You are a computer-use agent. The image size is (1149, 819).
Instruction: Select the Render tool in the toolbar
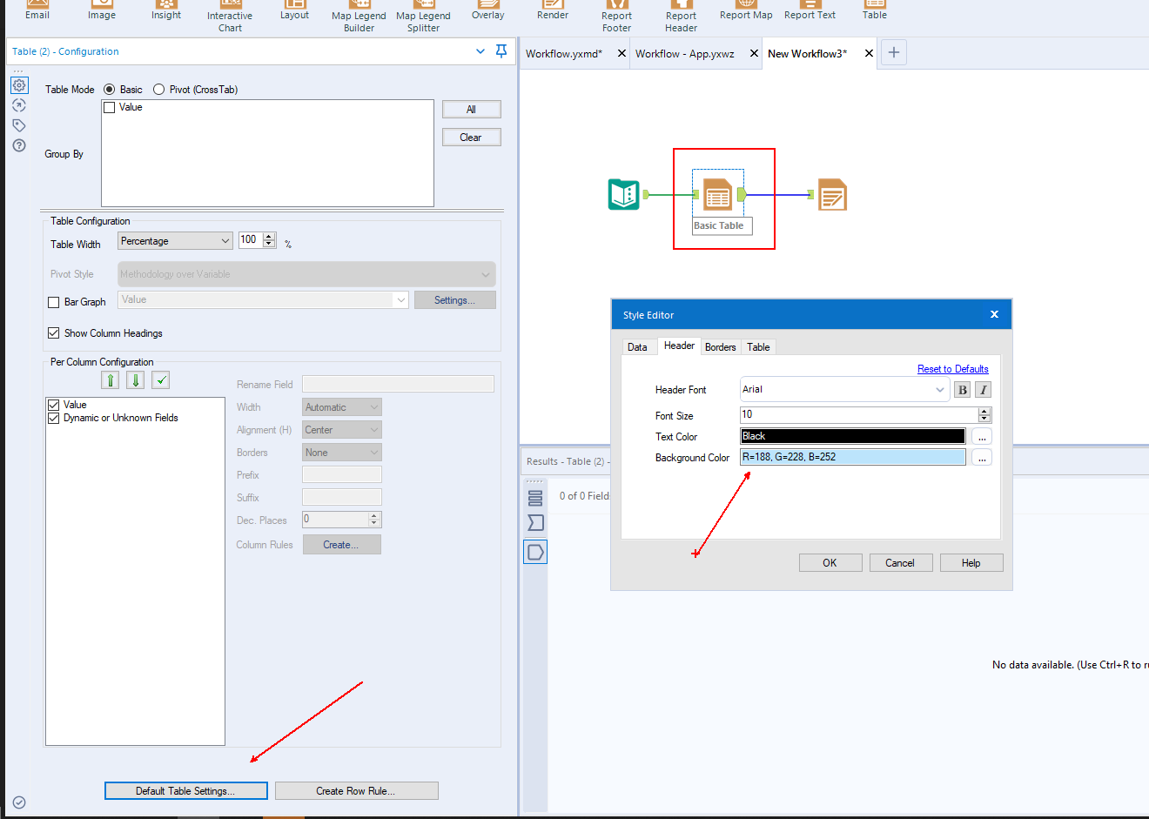coord(552,9)
